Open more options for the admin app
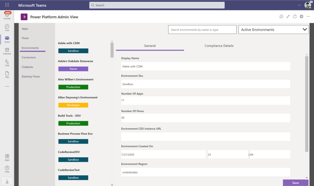Image resolution: width=314 pixels, height=186 pixels. (x=308, y=17)
